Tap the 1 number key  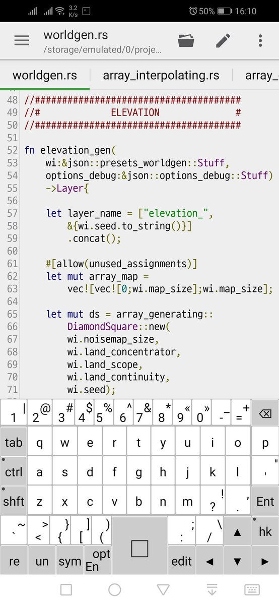coord(14,413)
